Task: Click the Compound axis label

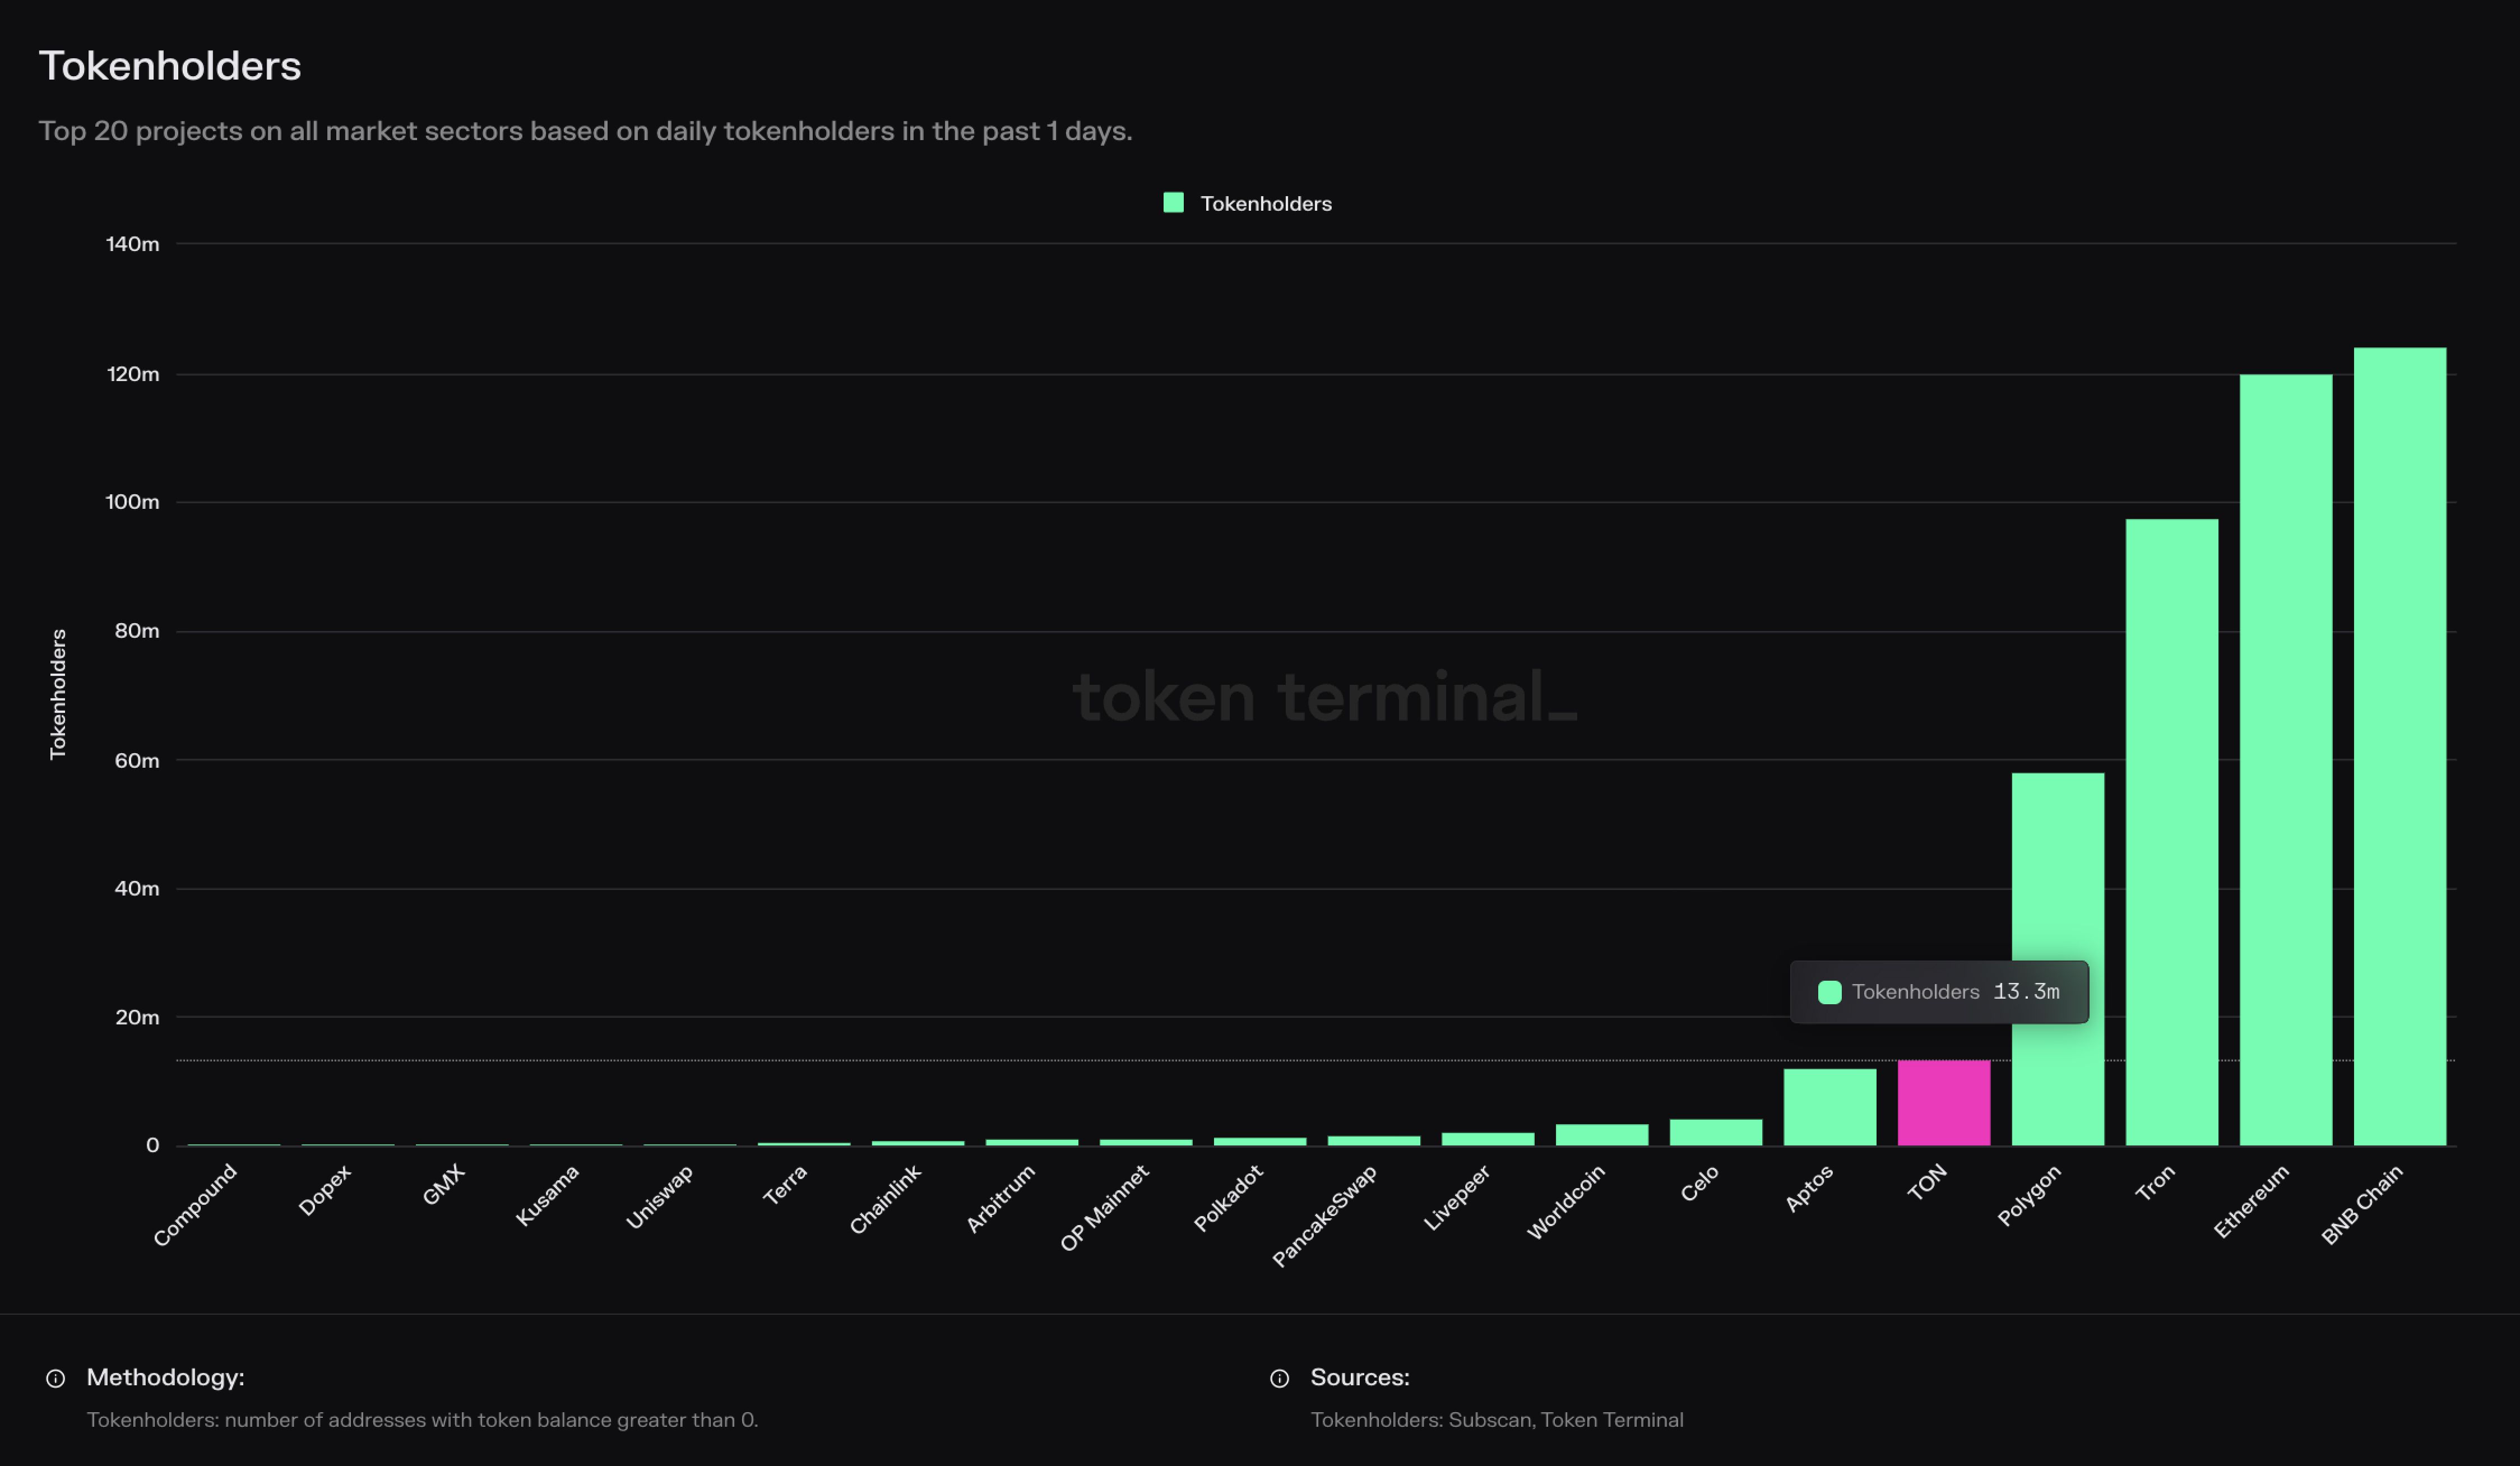Action: coord(196,1204)
